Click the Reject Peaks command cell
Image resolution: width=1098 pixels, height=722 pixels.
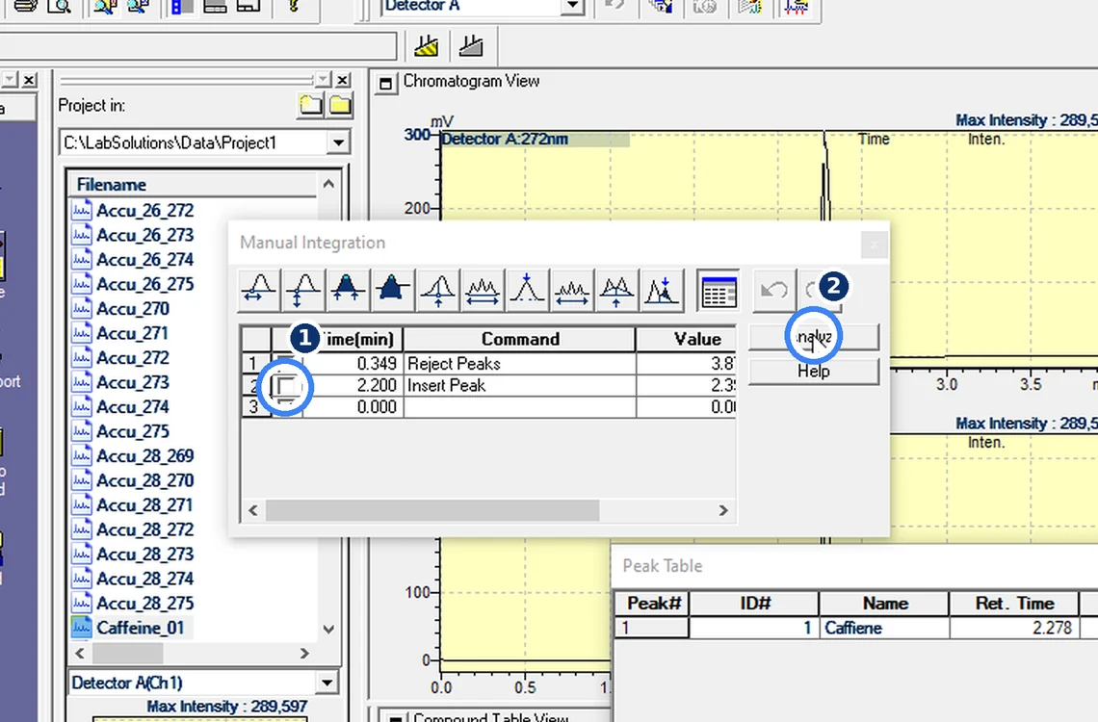pos(519,364)
